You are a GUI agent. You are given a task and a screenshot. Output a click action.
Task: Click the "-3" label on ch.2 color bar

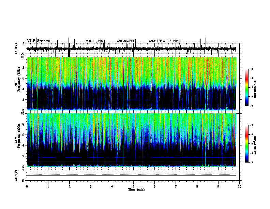[252, 125]
